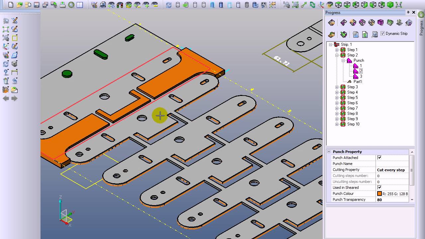Click the purple cube icon in Progress toolbar
425x239 pixels.
pos(381,23)
